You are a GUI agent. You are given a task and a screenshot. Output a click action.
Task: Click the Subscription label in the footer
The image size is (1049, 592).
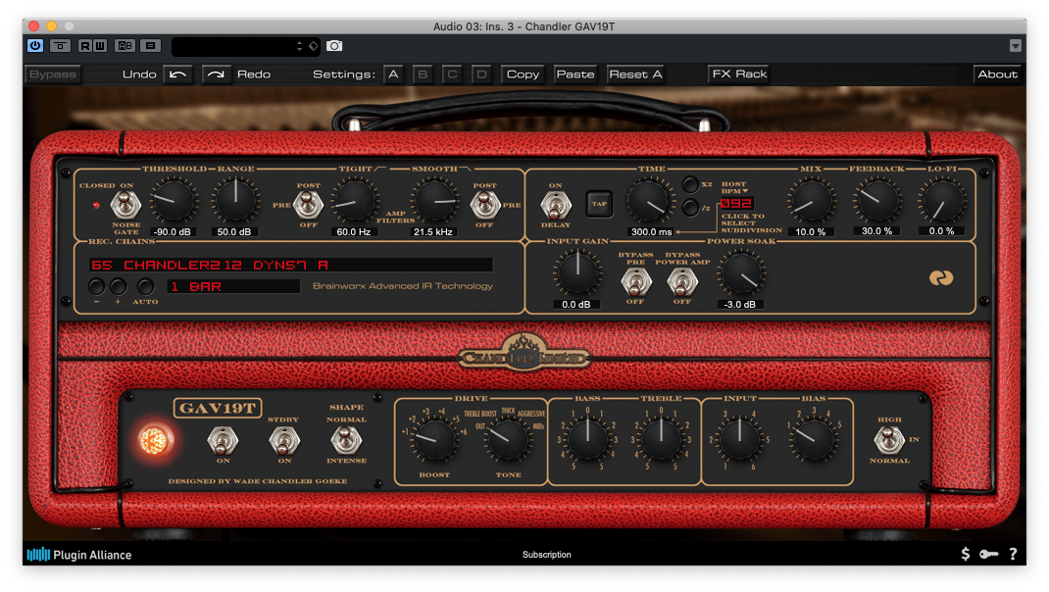[547, 555]
